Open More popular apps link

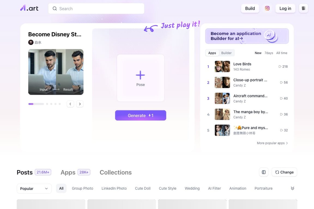tap(272, 143)
